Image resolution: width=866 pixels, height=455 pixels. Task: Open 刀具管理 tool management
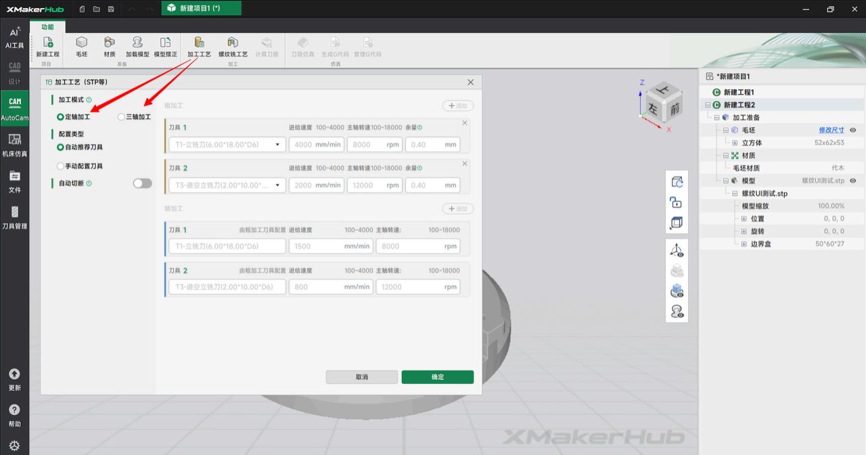(14, 218)
